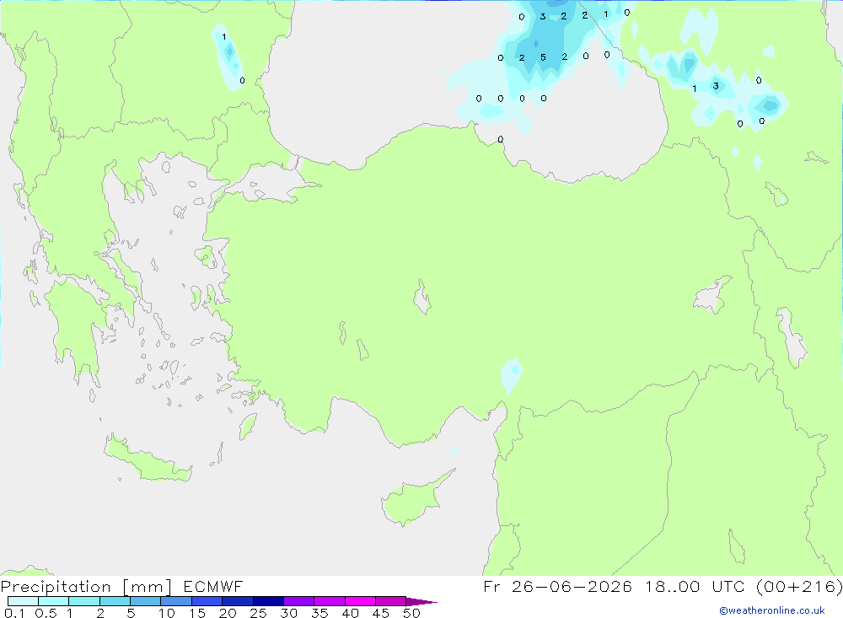Click the 10–15 mm legend color box
The width and height of the screenshot is (843, 618).
pos(176,601)
